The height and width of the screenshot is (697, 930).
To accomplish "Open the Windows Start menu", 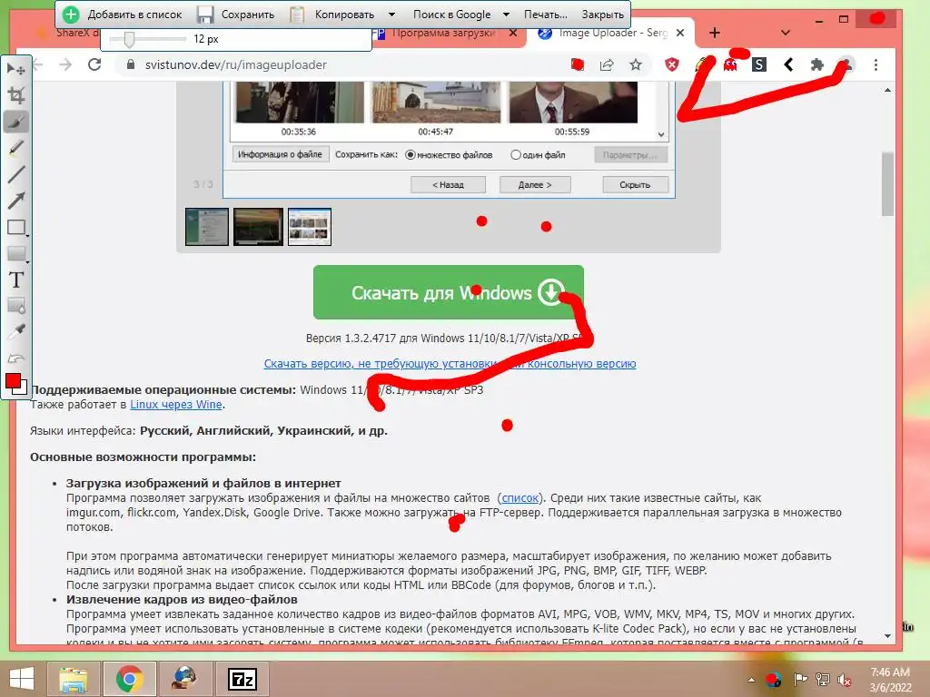I will point(22,679).
